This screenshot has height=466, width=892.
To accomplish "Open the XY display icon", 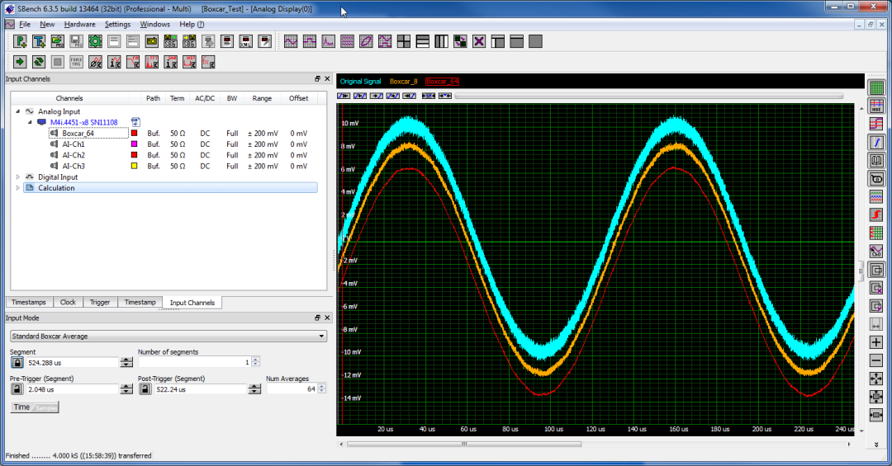I will 366,41.
